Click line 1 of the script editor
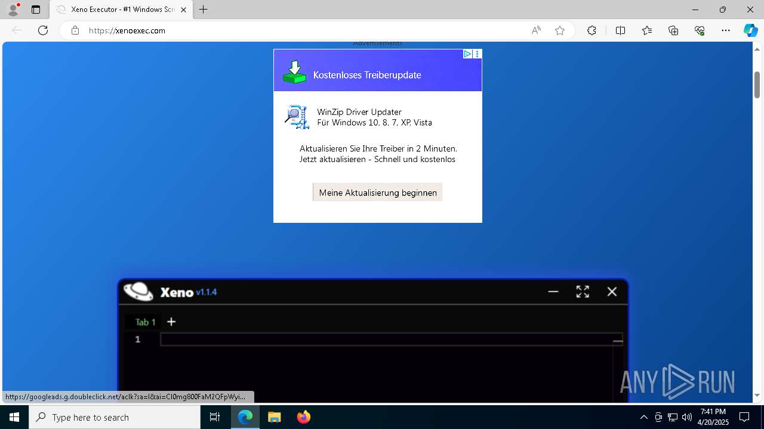The width and height of the screenshot is (764, 429). [391, 339]
